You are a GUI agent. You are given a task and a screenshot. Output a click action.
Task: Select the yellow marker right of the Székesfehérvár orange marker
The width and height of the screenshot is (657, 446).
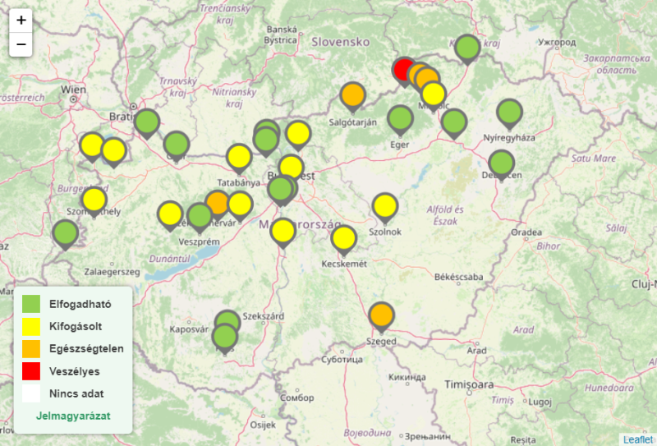coord(240,205)
